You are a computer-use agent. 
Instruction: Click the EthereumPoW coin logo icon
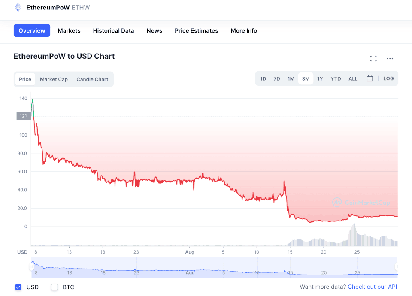coord(18,7)
